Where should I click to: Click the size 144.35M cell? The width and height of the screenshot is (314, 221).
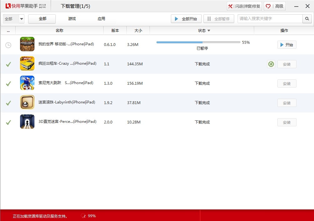coord(135,64)
